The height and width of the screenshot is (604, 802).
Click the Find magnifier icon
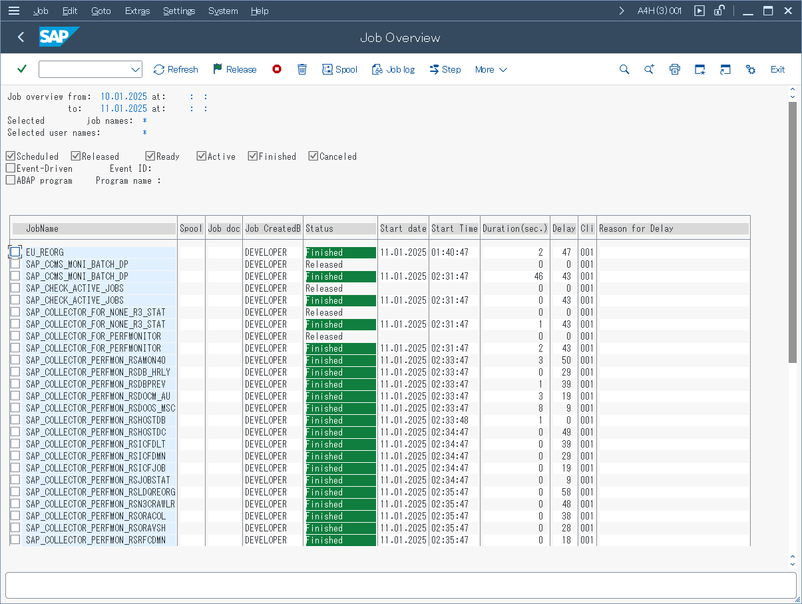point(624,69)
